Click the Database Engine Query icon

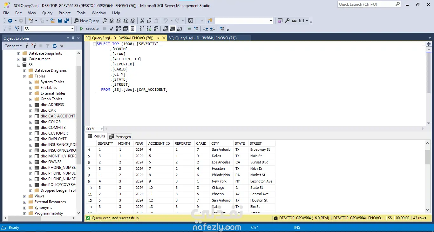point(105,21)
